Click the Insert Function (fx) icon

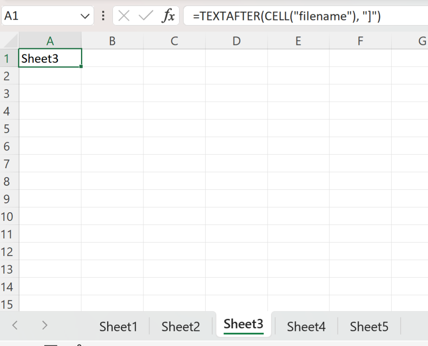tap(169, 16)
